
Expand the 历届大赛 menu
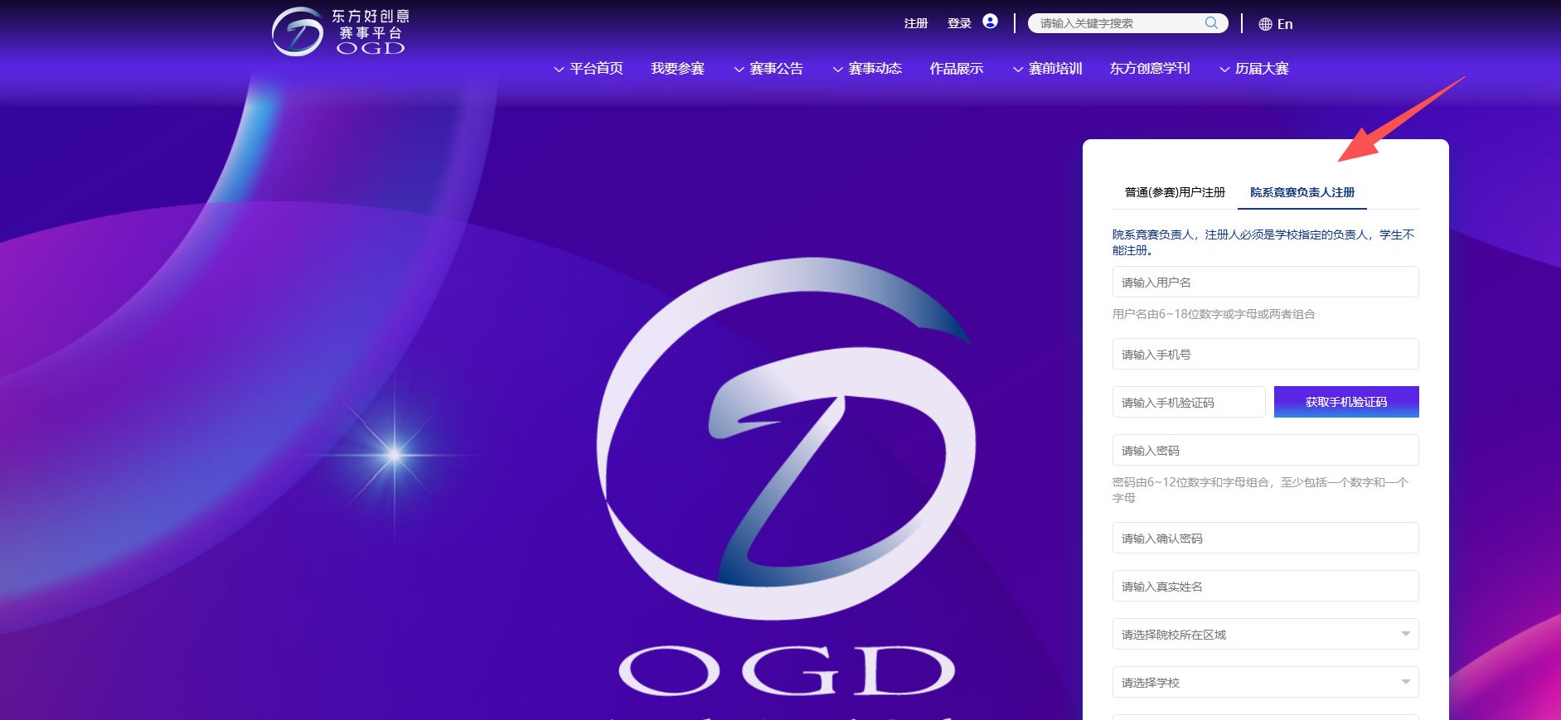tap(1254, 69)
